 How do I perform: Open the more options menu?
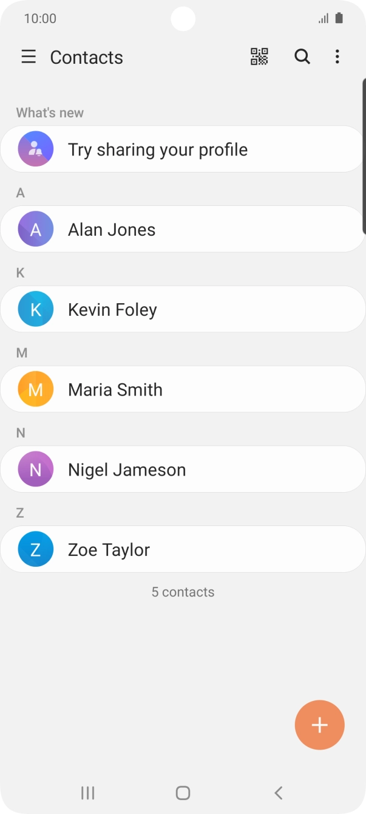pyautogui.click(x=337, y=56)
